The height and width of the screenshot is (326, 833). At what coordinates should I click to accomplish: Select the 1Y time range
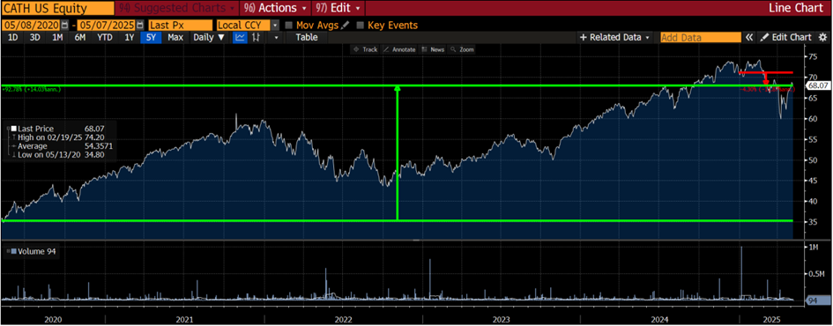pos(129,37)
